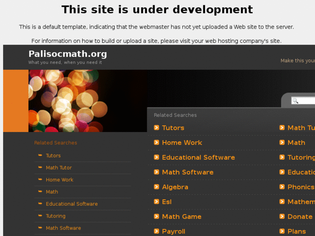
Task: Click small arrow bullet beside sidebar Tutors
Action: coord(40,155)
